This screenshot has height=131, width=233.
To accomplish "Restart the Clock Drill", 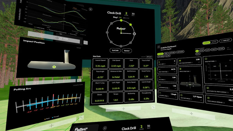I will 127,51.
